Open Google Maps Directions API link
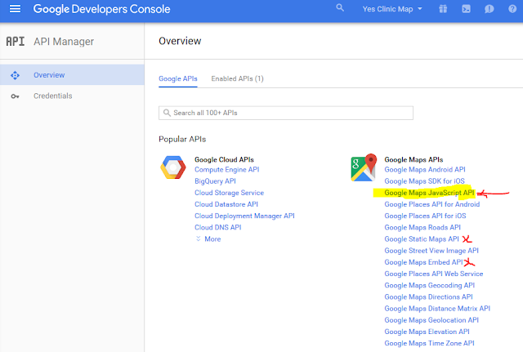523x352 pixels. pyautogui.click(x=428, y=297)
